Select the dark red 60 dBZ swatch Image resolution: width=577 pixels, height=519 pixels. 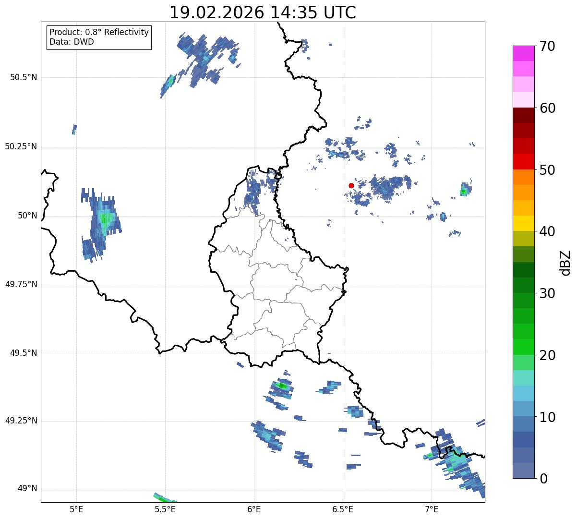523,115
